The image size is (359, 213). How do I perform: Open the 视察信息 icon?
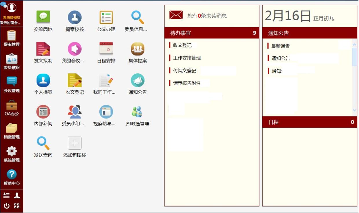[106, 112]
